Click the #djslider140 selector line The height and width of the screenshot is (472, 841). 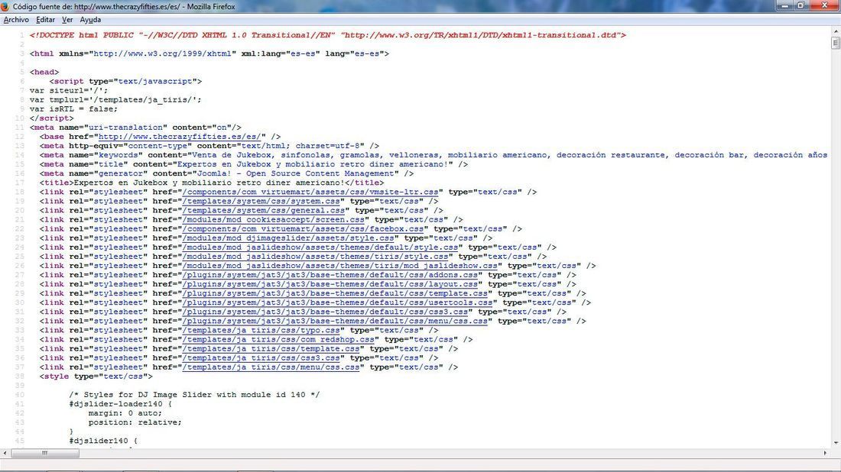pyautogui.click(x=103, y=441)
